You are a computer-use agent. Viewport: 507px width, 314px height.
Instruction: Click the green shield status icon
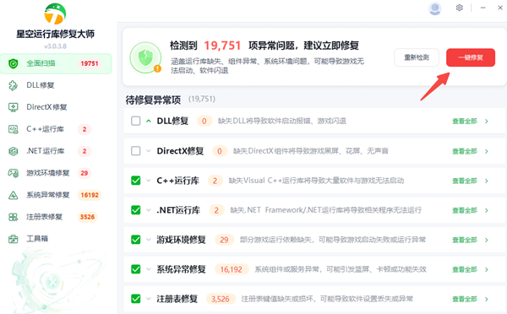pyautogui.click(x=145, y=57)
